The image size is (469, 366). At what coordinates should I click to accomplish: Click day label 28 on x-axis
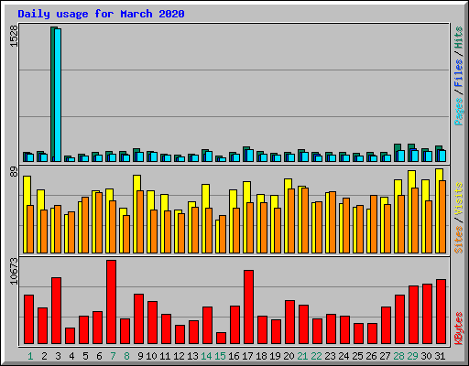(x=398, y=356)
